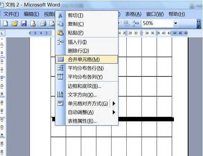Open the 文件(F) menu
Image resolution: width=203 pixels, height=156 pixels.
(x=11, y=14)
